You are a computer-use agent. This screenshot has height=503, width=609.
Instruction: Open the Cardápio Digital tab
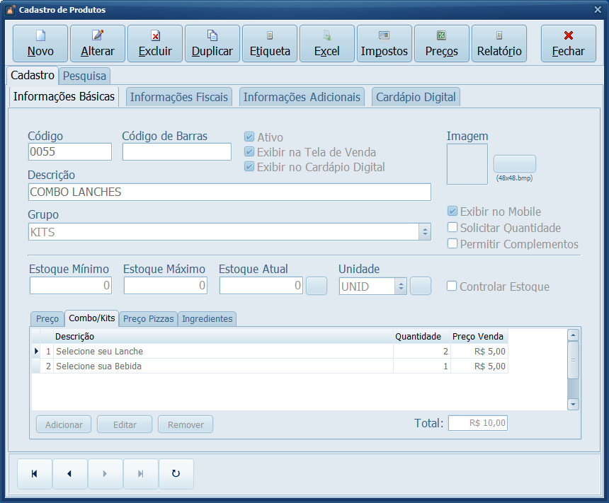click(416, 97)
